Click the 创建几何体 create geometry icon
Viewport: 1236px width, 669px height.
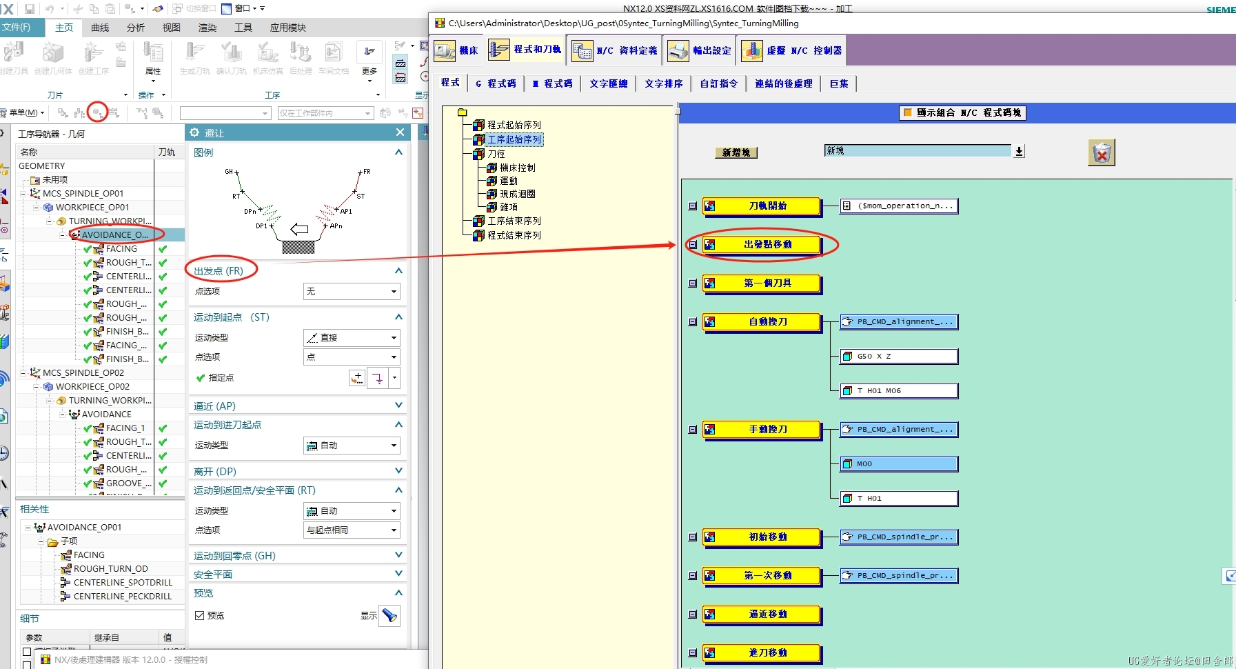coord(53,52)
